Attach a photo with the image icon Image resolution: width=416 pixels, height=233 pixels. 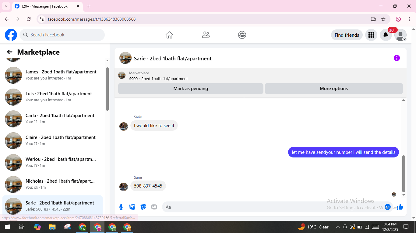pos(132,207)
